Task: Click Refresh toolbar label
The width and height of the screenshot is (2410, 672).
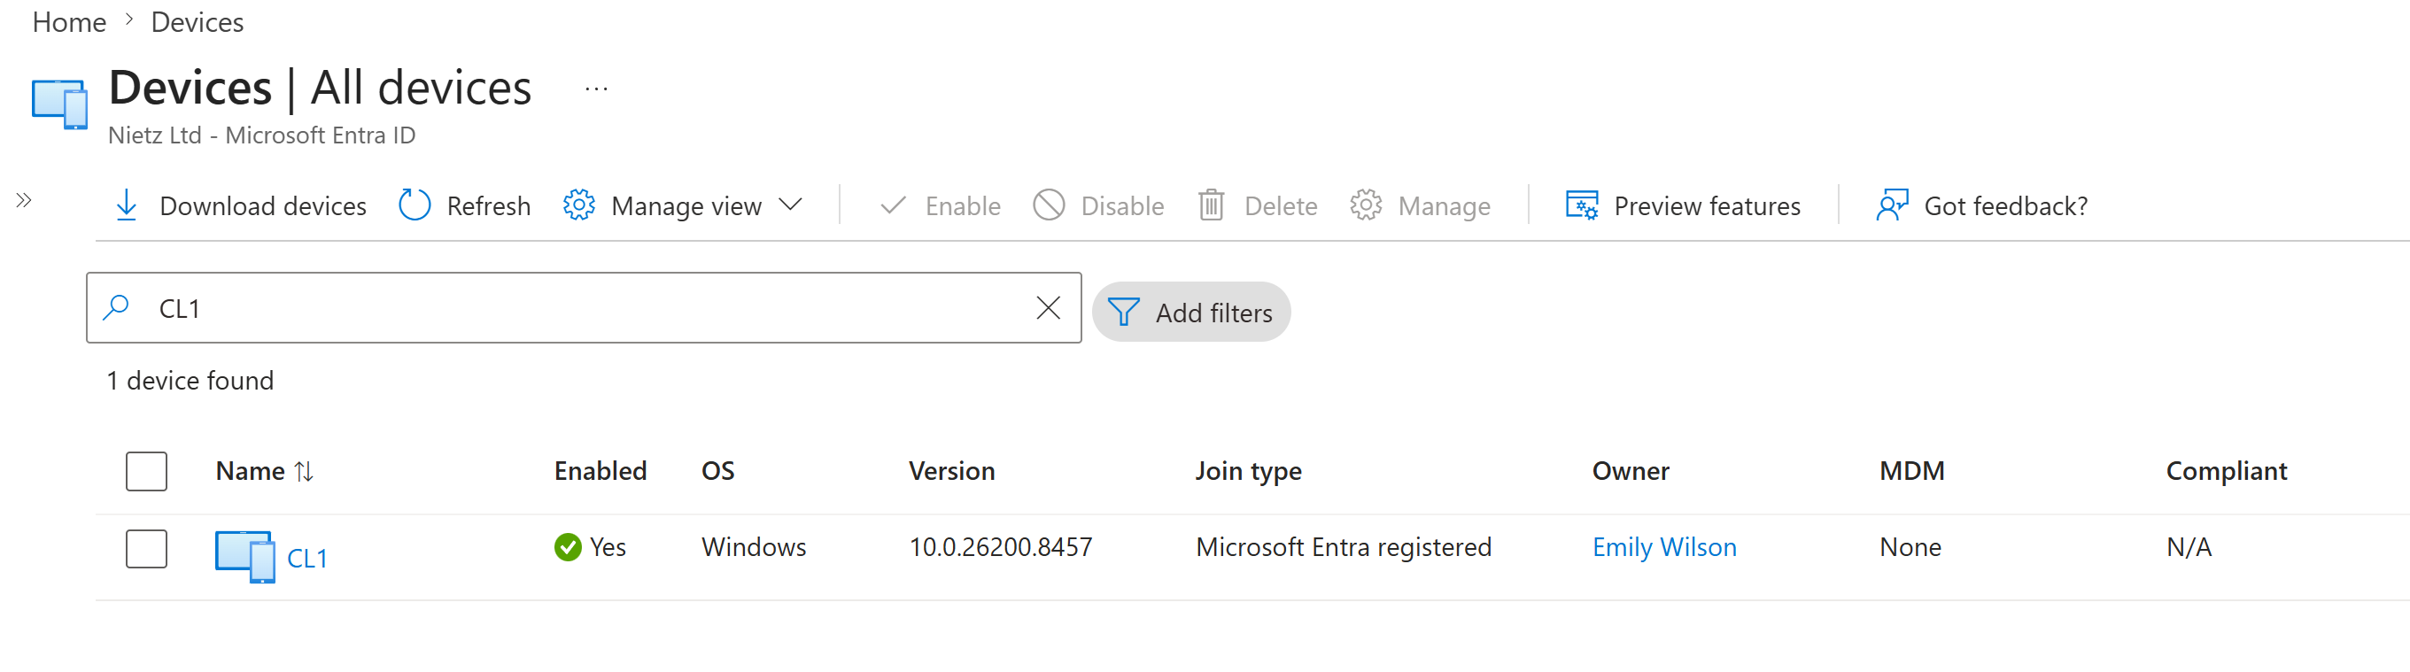Action: coord(488,205)
